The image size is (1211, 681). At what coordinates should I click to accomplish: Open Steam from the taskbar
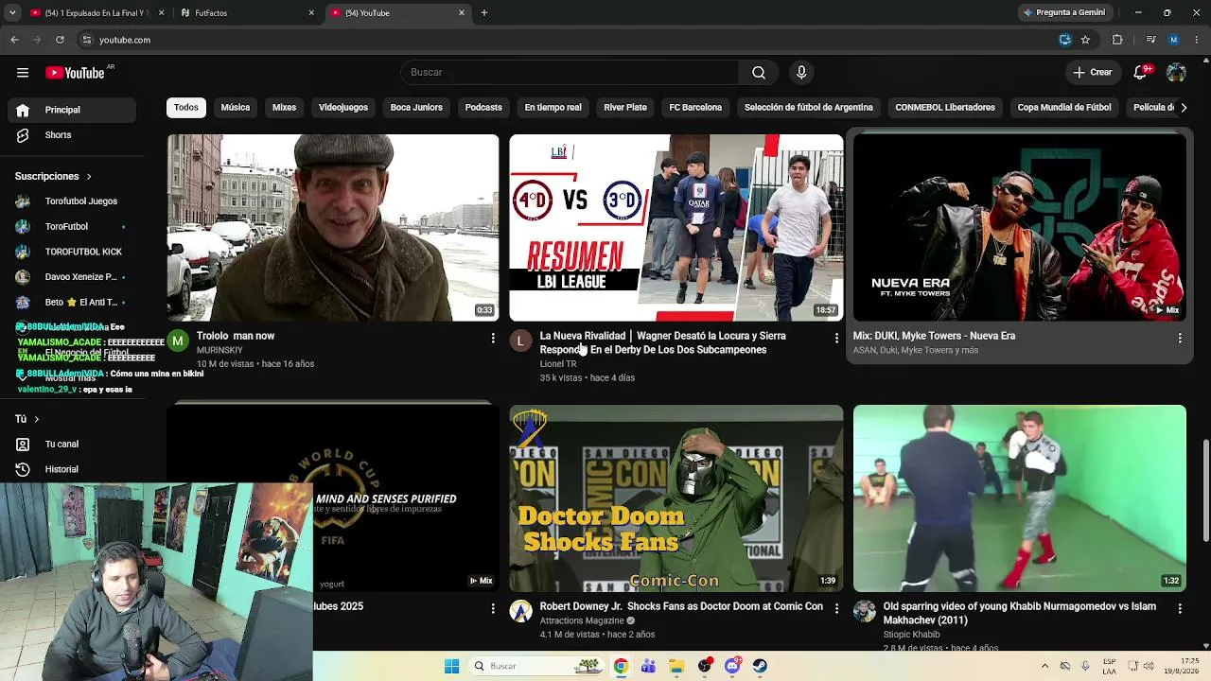[x=760, y=666]
